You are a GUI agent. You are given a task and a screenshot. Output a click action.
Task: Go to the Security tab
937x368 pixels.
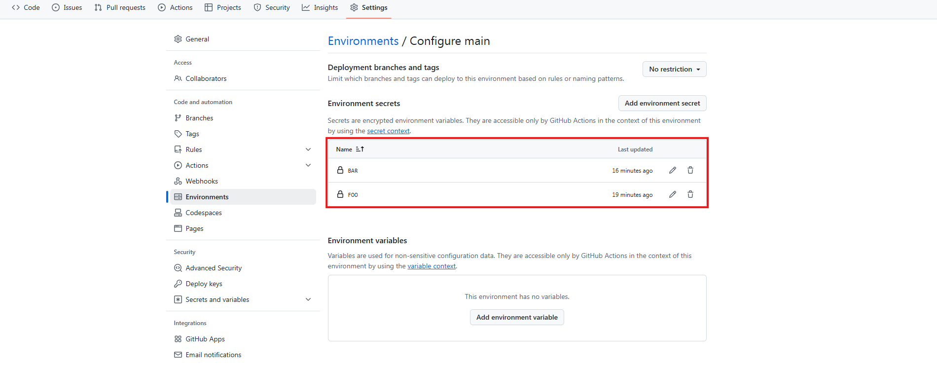272,7
